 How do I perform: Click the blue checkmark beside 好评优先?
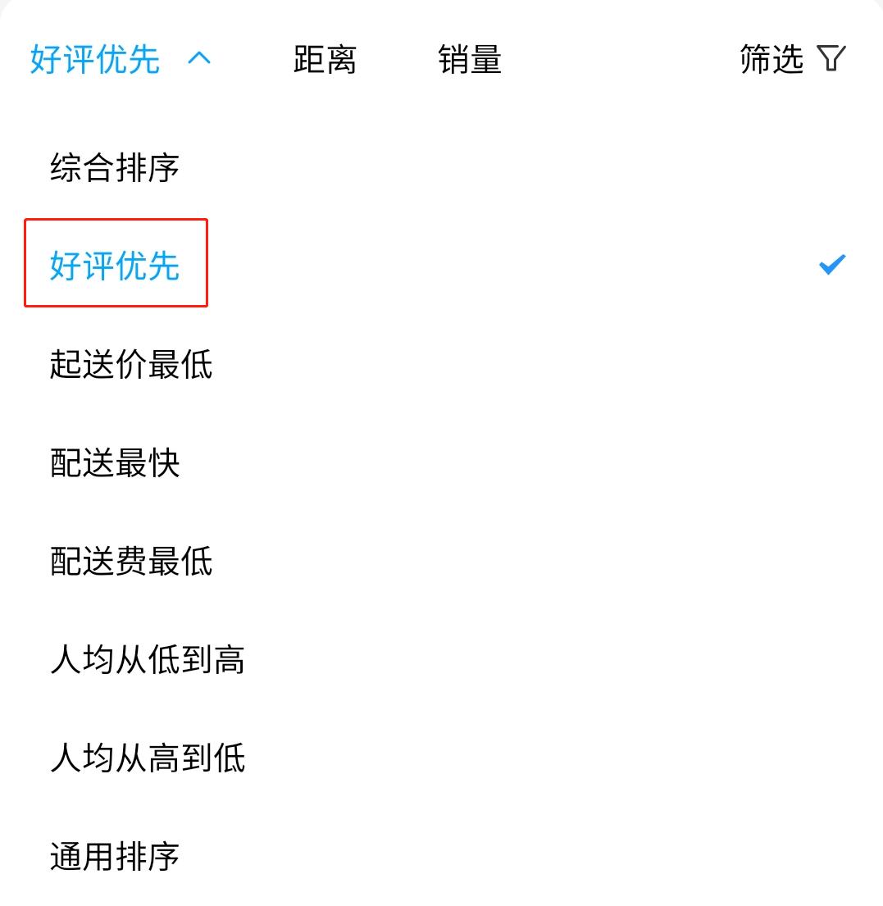coord(831,265)
